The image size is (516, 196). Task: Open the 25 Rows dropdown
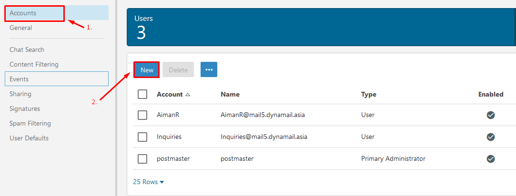pos(149,182)
